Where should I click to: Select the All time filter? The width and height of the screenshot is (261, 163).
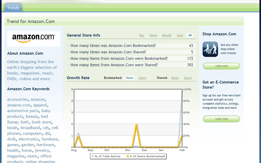190,35
